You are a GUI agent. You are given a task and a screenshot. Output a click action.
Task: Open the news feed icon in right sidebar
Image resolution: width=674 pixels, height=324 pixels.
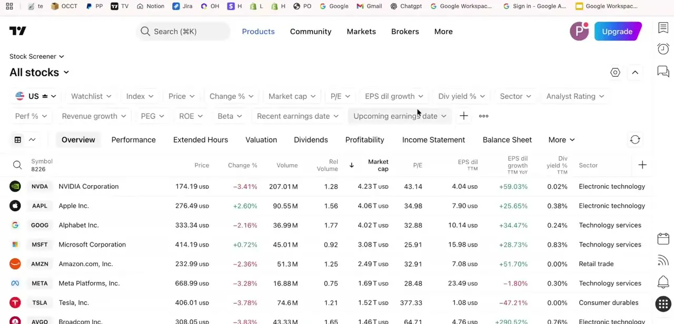click(x=663, y=260)
